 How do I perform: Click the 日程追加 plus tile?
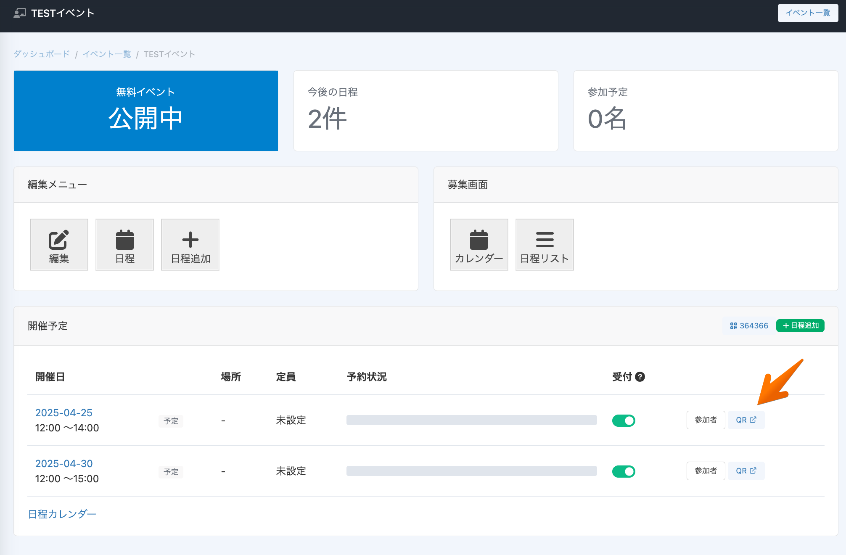click(x=190, y=245)
